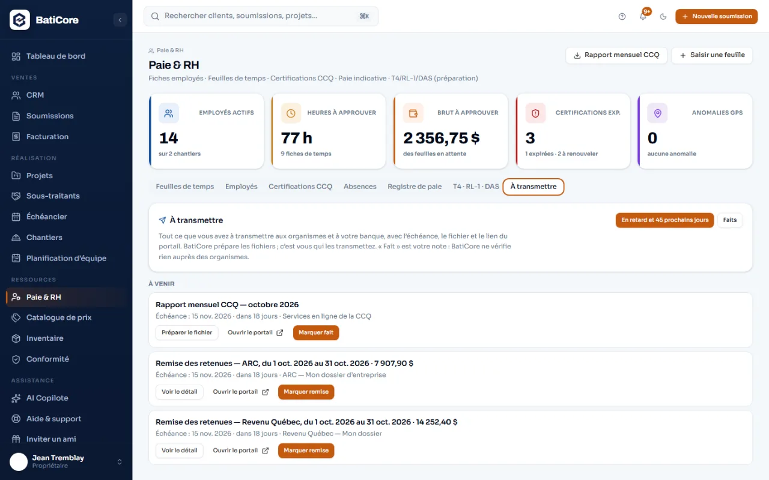Click Rapport mensuel CCQ download button
This screenshot has width=769, height=480.
(616, 55)
